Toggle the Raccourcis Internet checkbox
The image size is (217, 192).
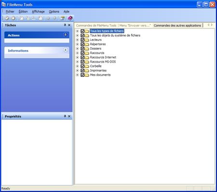[82, 57]
